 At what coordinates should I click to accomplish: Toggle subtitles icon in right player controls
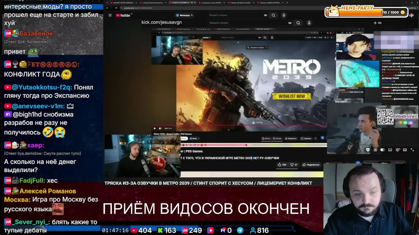[390, 150]
